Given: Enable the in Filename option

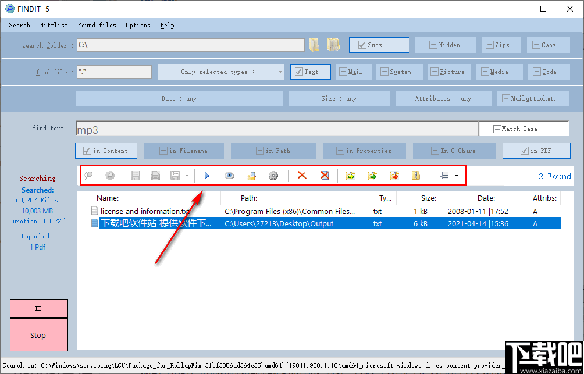Looking at the screenshot, I should 184,151.
